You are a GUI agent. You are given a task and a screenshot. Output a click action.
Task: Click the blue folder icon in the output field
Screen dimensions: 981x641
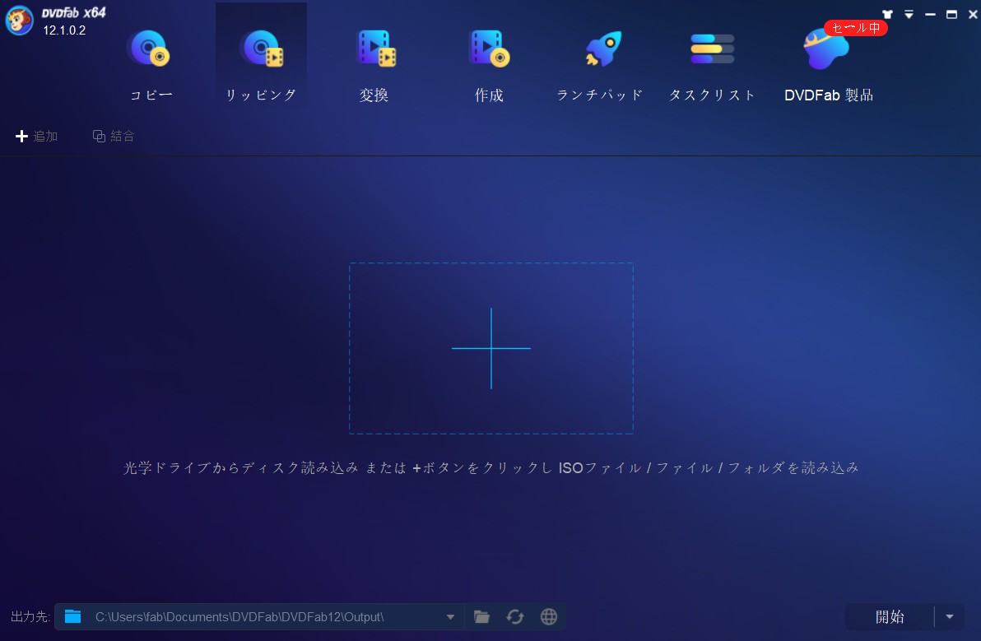point(72,616)
